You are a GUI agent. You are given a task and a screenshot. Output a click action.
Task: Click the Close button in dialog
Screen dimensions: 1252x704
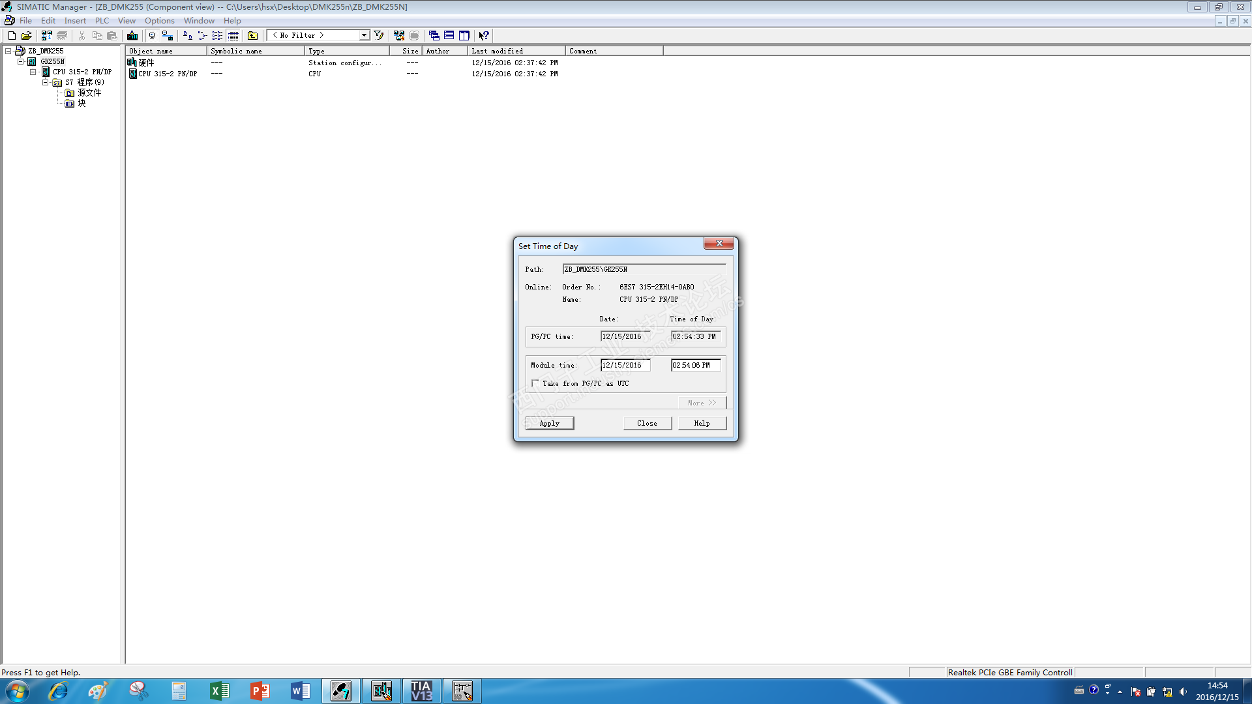tap(647, 424)
